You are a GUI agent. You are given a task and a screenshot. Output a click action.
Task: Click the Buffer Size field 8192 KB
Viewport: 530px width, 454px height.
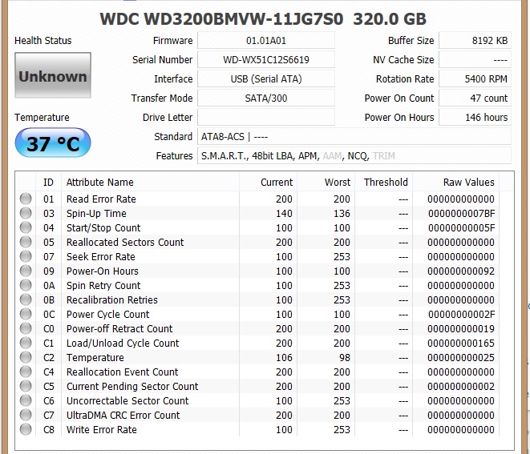pos(475,41)
